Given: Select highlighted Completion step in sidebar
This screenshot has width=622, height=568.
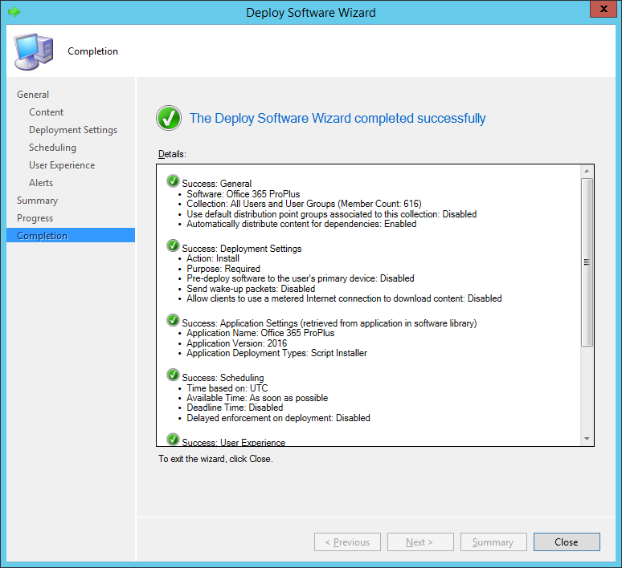Looking at the screenshot, I should [71, 235].
